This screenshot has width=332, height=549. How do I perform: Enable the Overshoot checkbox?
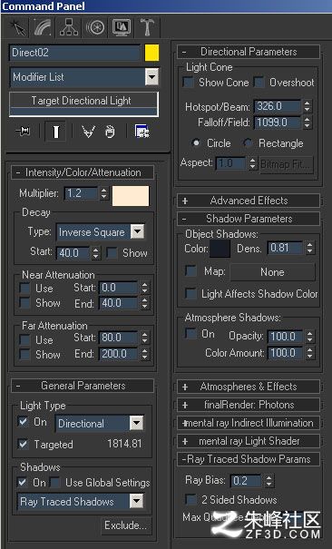coord(259,83)
